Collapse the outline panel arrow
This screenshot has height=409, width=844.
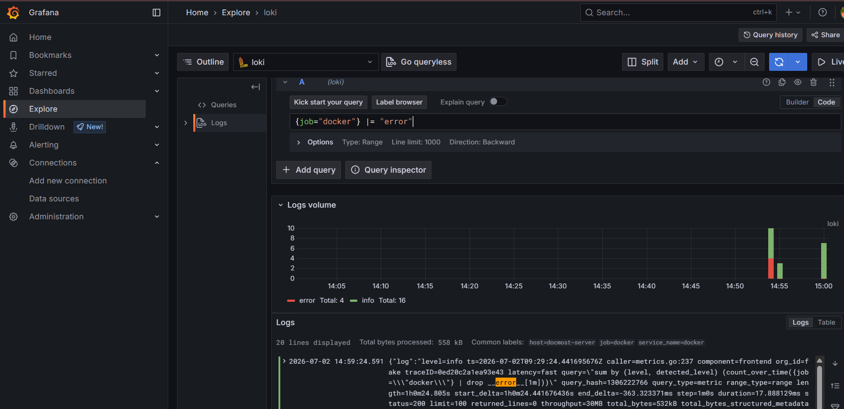click(256, 87)
